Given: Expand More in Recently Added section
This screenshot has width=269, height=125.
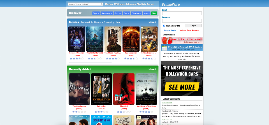Looking at the screenshot, I should (x=152, y=69).
